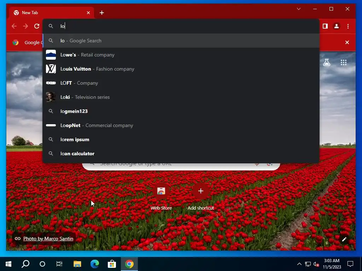This screenshot has height=271, width=362.
Task: Click the muted volume tray icon
Action: (x=316, y=264)
